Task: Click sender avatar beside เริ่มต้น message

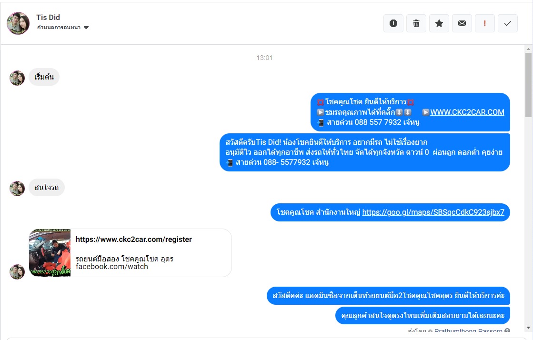Action: coord(17,78)
